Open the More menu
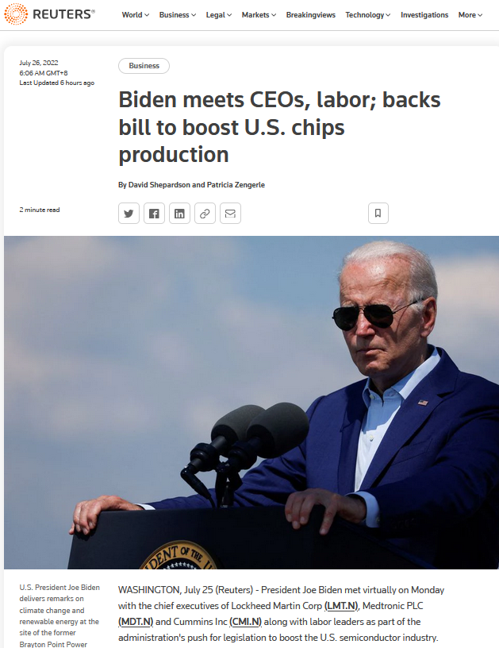The height and width of the screenshot is (648, 499). pos(470,15)
